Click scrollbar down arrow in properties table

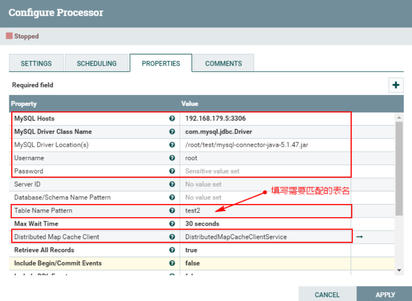click(x=399, y=270)
